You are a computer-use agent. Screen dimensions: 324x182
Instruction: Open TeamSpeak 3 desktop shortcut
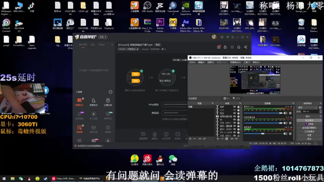coord(173,8)
